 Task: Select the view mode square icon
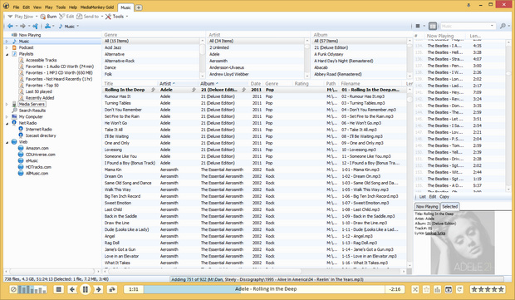pyautogui.click(x=418, y=26)
